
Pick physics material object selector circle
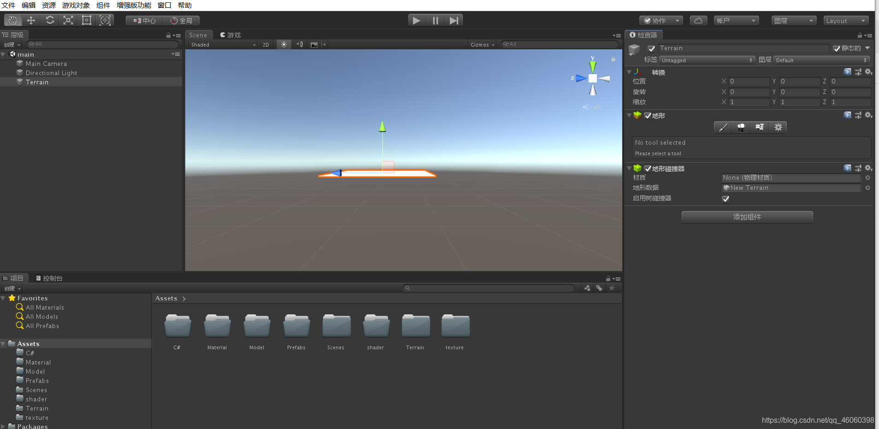click(868, 178)
